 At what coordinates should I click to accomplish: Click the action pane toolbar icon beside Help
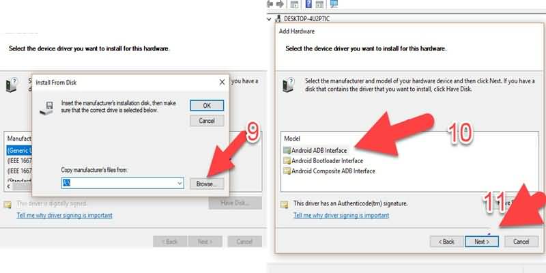pos(319,4)
